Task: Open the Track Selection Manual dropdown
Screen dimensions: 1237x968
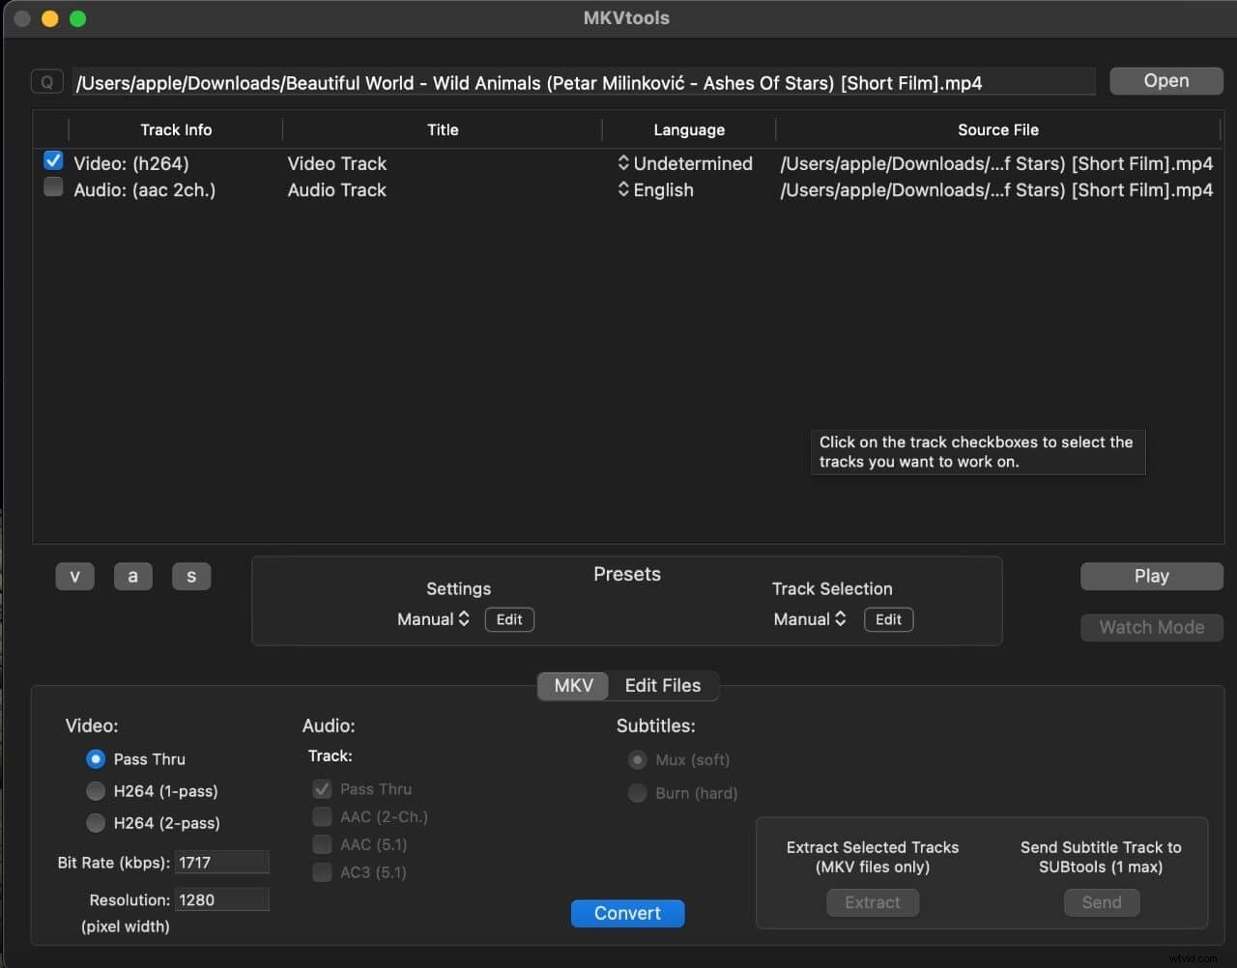Action: pos(810,619)
